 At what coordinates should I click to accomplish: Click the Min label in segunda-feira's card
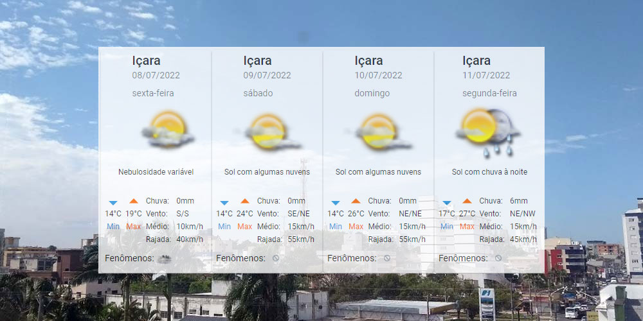(x=446, y=227)
